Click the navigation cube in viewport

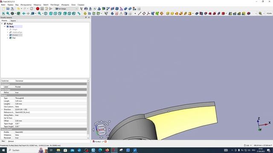pos(102,130)
